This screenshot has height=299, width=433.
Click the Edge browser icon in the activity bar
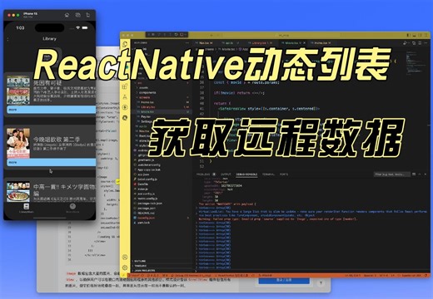pyautogui.click(x=125, y=118)
